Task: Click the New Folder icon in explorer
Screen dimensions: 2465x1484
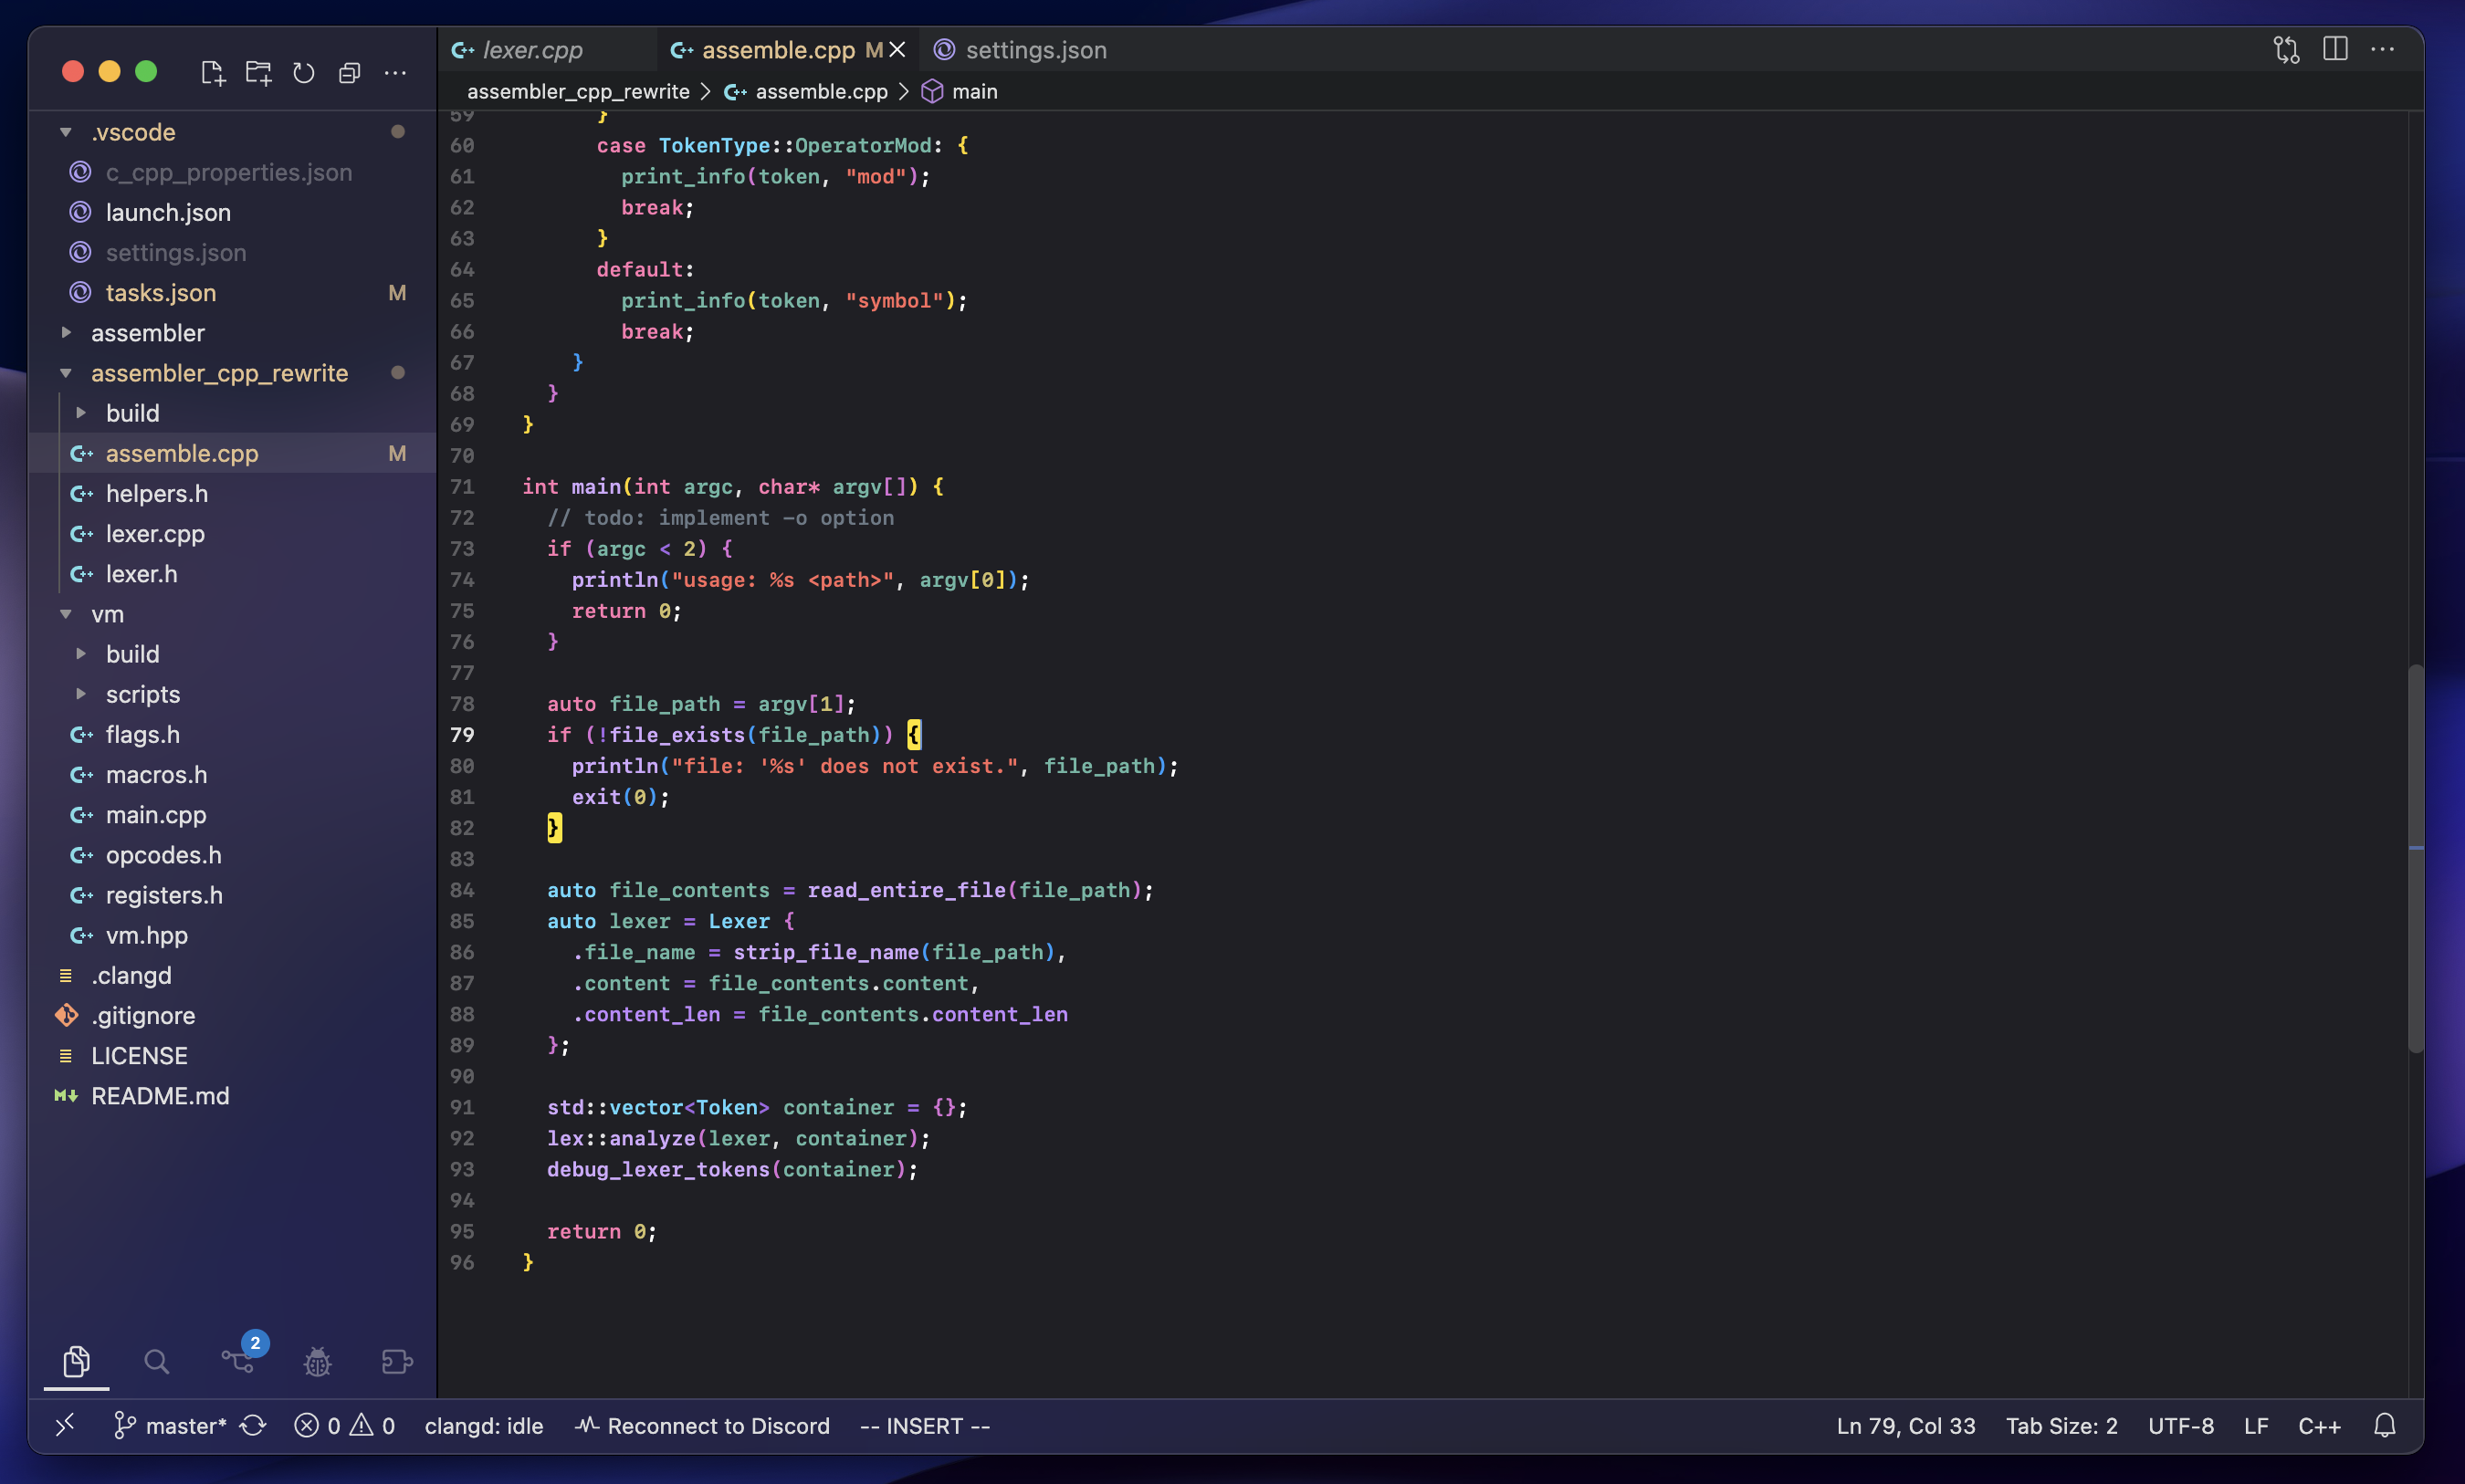Action: (258, 73)
